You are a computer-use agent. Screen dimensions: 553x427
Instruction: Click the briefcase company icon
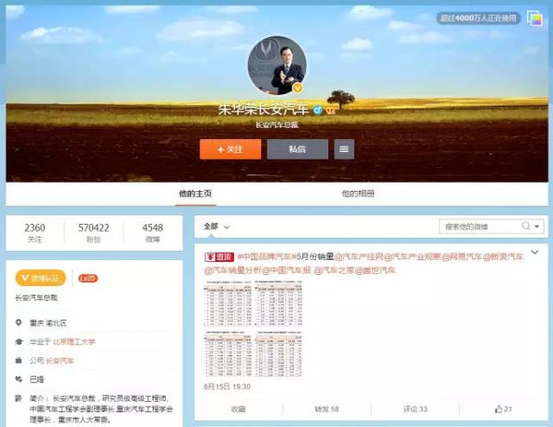[18, 361]
